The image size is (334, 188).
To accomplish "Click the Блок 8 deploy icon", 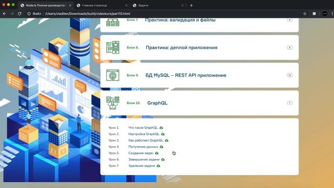I will point(113,48).
